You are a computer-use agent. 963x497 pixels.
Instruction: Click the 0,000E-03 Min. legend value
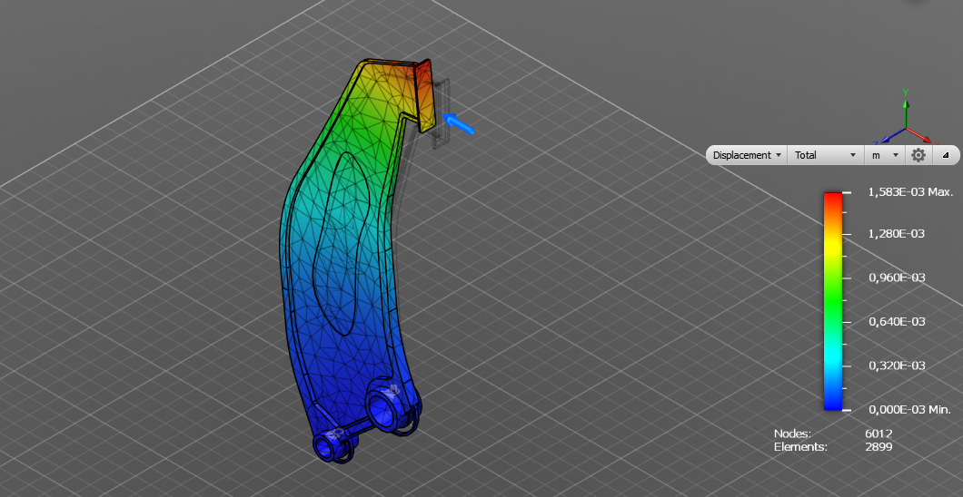[909, 409]
